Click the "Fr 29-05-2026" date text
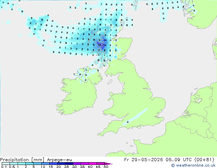This screenshot has width=217, height=168. (x=143, y=160)
